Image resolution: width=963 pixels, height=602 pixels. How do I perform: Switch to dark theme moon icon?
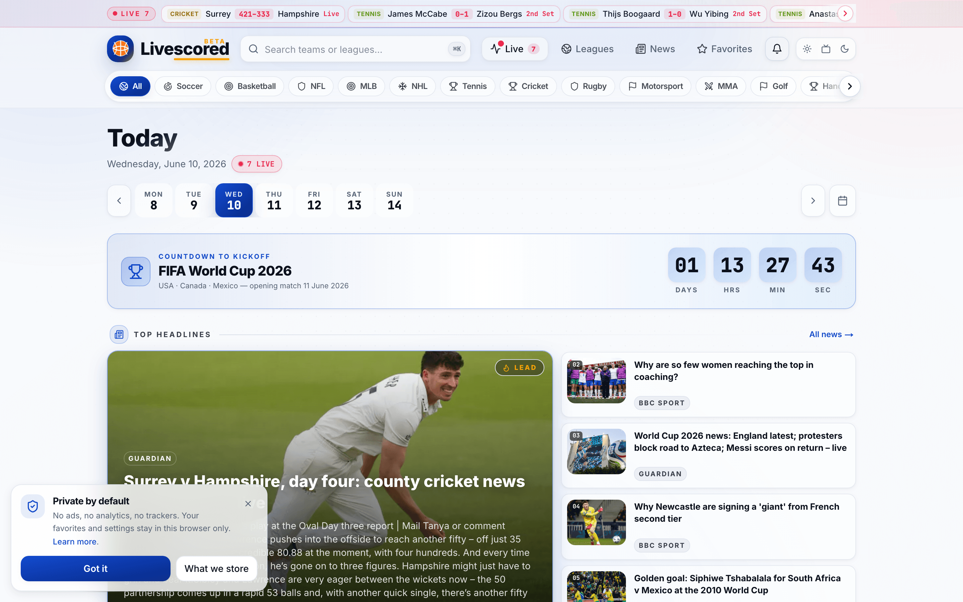coord(844,49)
